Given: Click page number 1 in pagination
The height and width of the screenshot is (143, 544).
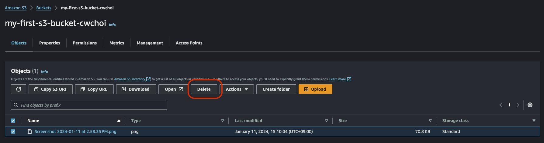Looking at the screenshot, I should coord(509,105).
